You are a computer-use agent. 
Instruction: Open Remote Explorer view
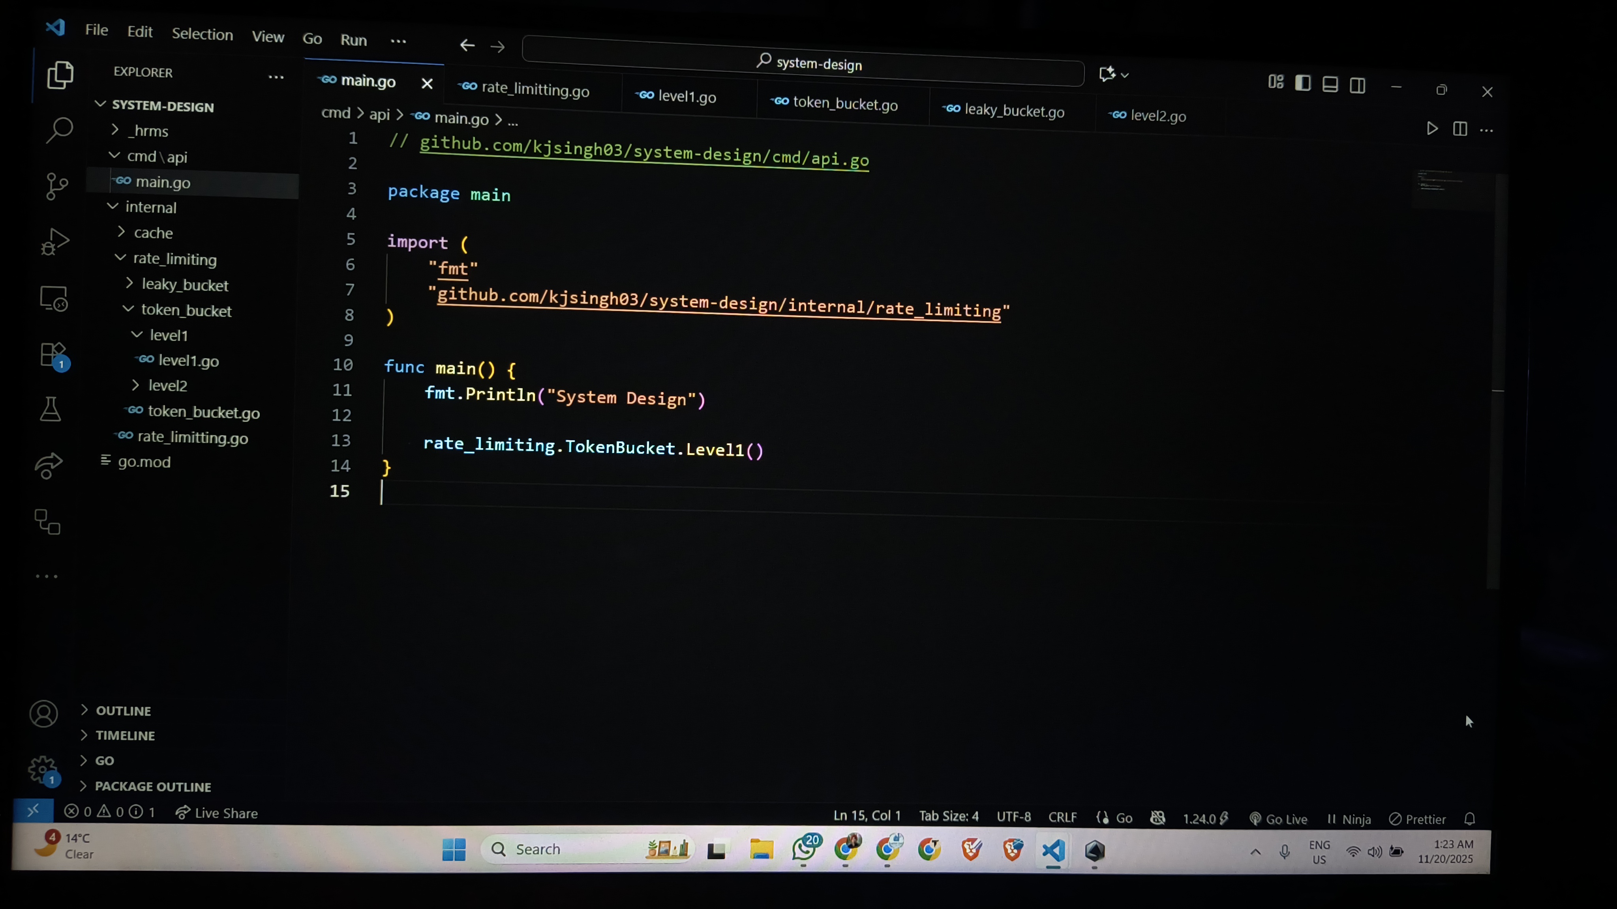coord(53,299)
